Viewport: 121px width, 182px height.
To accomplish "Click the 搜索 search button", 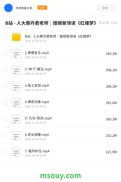I will [106, 8].
